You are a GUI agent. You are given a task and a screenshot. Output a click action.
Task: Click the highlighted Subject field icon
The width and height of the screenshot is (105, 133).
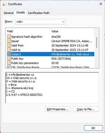[x=9, y=54]
